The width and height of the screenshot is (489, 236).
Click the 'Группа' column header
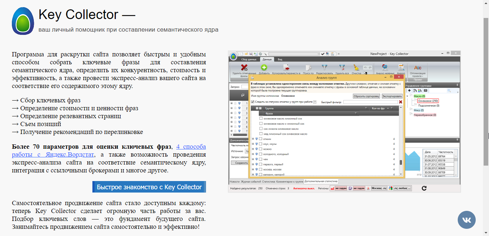point(269,108)
